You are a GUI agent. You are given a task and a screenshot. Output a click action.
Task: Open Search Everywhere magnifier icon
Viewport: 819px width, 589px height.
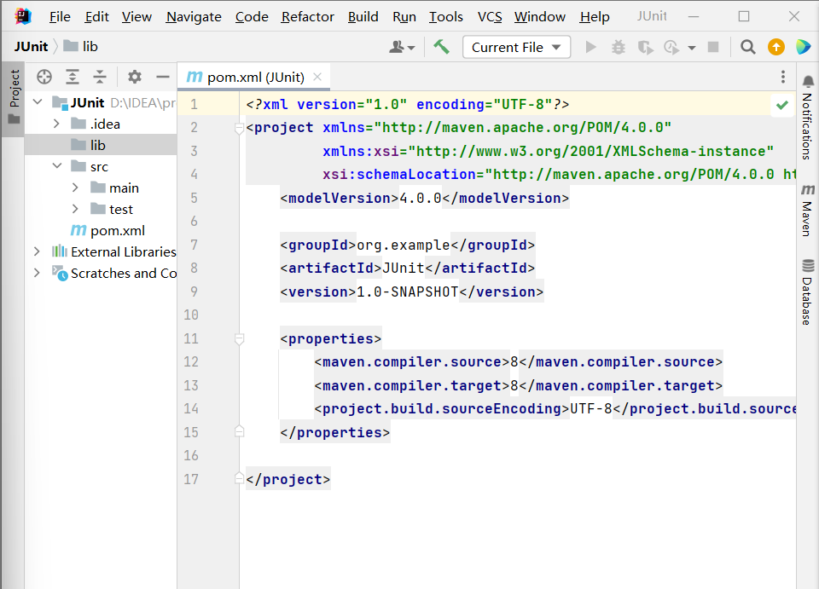[748, 47]
